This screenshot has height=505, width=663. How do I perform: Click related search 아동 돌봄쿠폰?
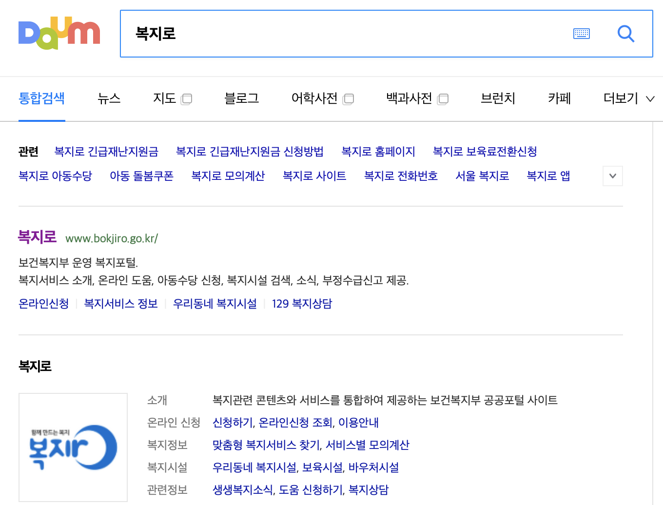click(x=141, y=176)
